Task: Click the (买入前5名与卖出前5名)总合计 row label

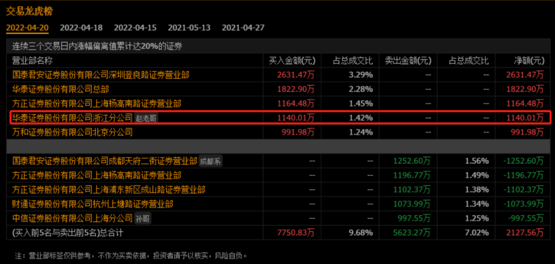Action: click(68, 233)
